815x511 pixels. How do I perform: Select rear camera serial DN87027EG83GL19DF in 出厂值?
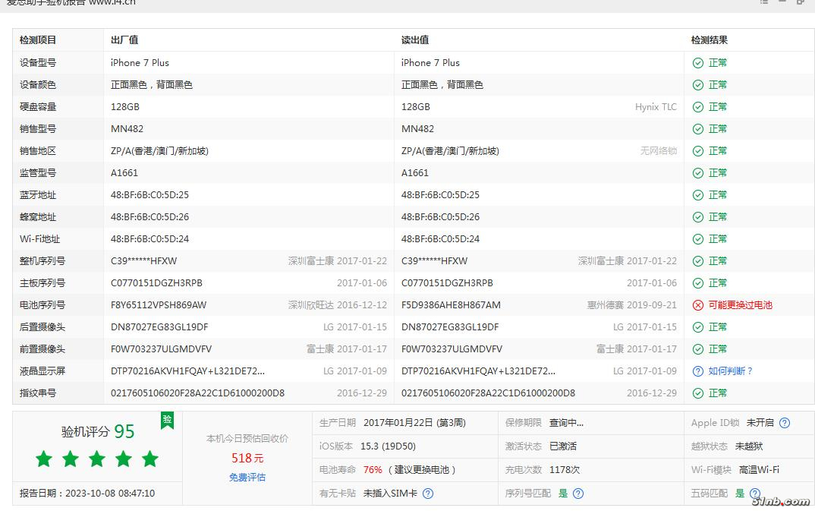[159, 327]
